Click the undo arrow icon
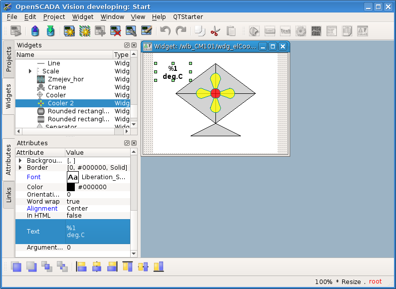The image size is (396, 289). pyautogui.click(x=165, y=31)
